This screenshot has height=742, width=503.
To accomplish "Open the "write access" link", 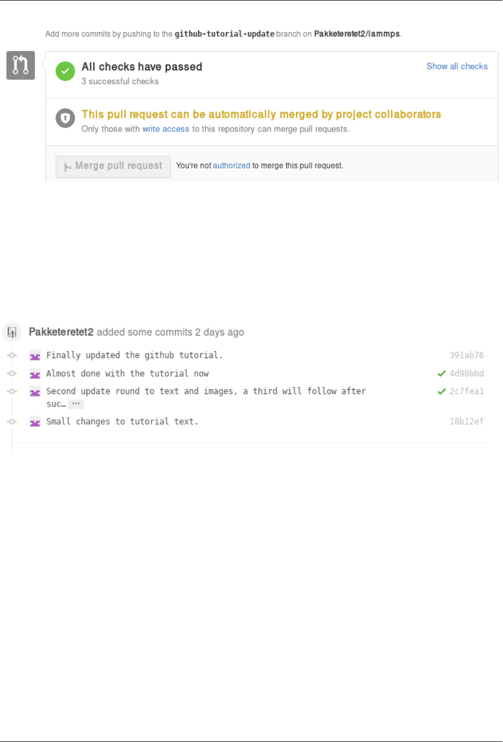I will (165, 129).
